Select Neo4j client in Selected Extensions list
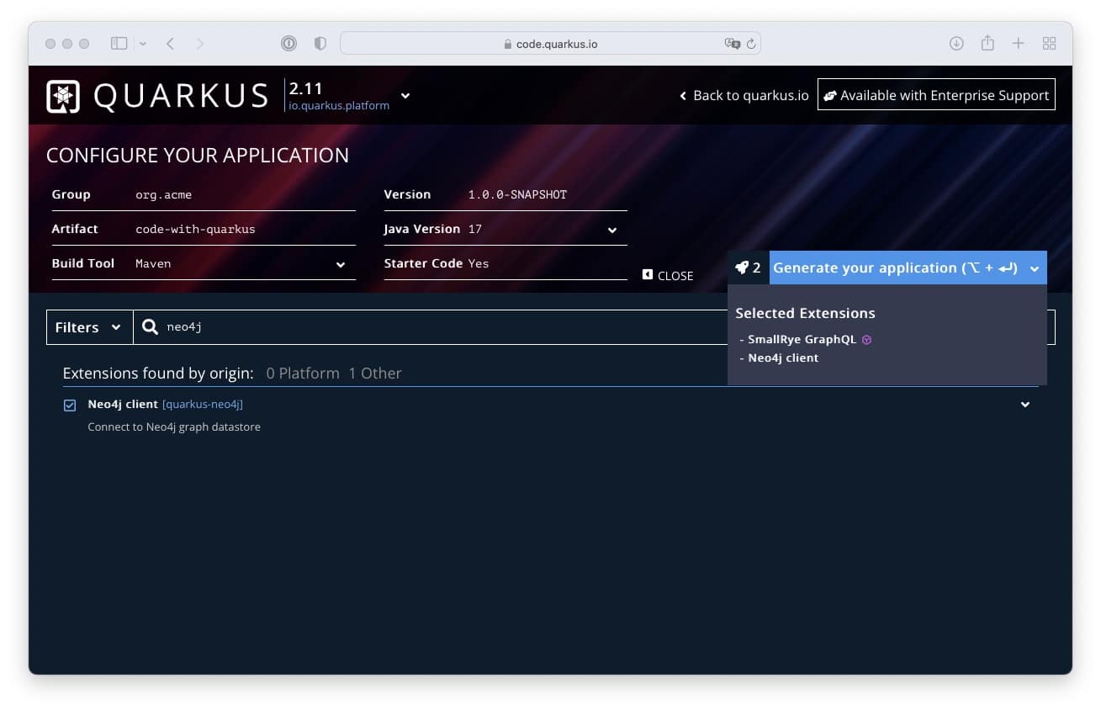Image resolution: width=1101 pixels, height=710 pixels. [783, 358]
